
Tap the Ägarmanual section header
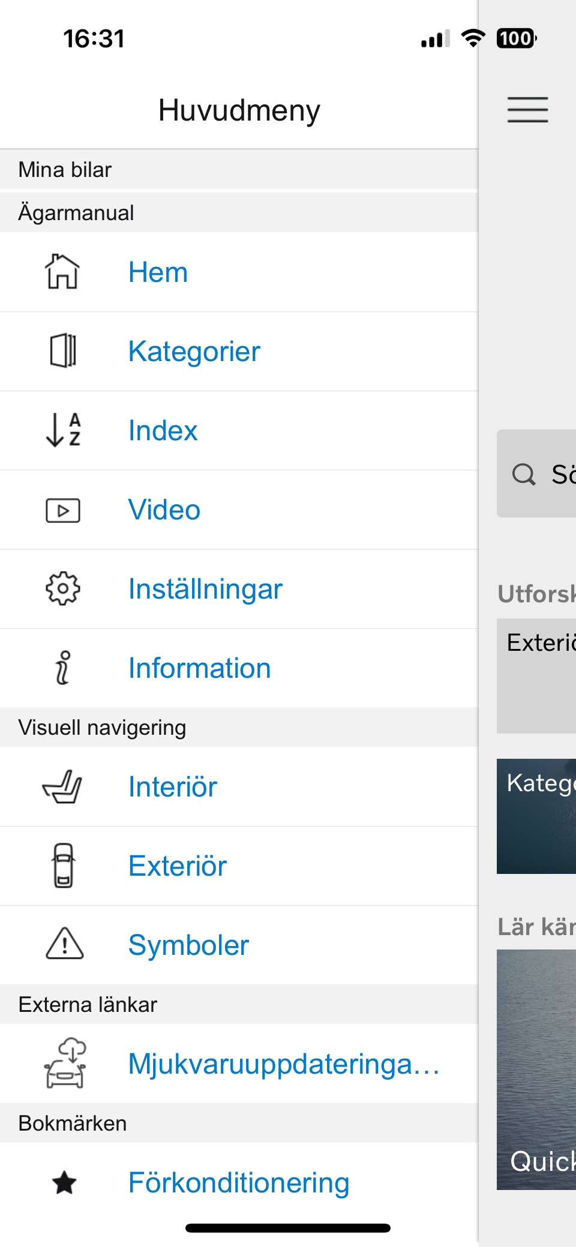tap(239, 213)
